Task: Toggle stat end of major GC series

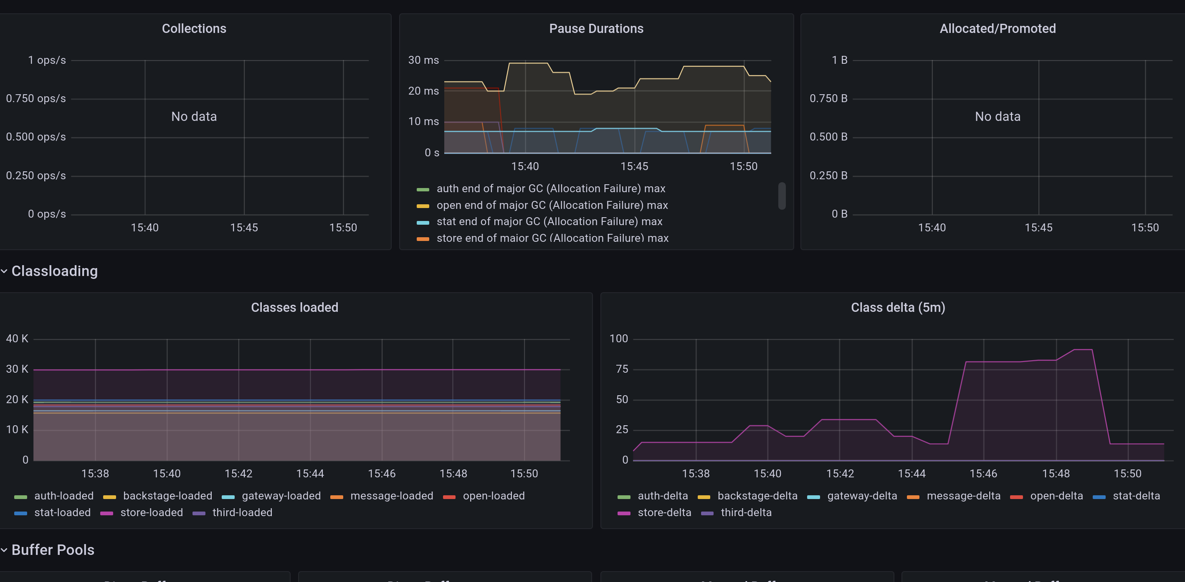Action: tap(549, 222)
